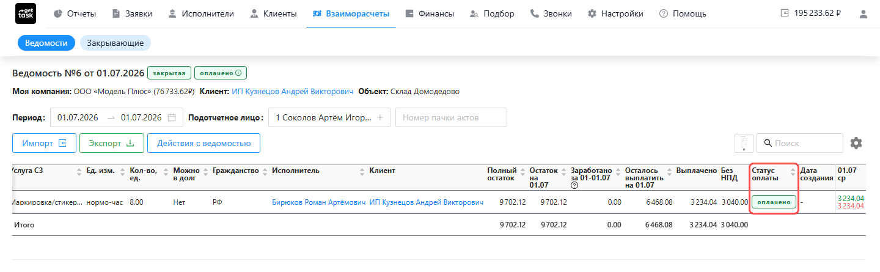Click Маркировка/стикер service cell
The image size is (880, 272).
46,202
